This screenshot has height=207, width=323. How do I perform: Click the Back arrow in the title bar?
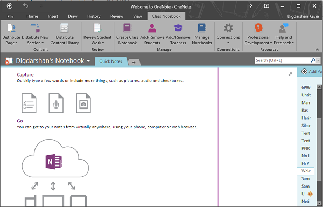click(10, 6)
